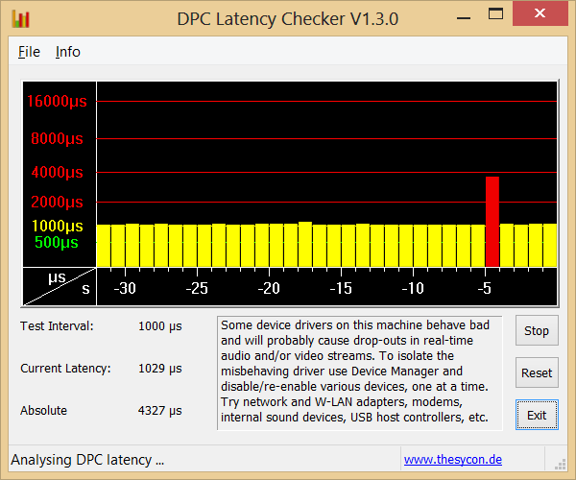Click the 1029 µs current latency value
576x480 pixels.
(x=160, y=368)
